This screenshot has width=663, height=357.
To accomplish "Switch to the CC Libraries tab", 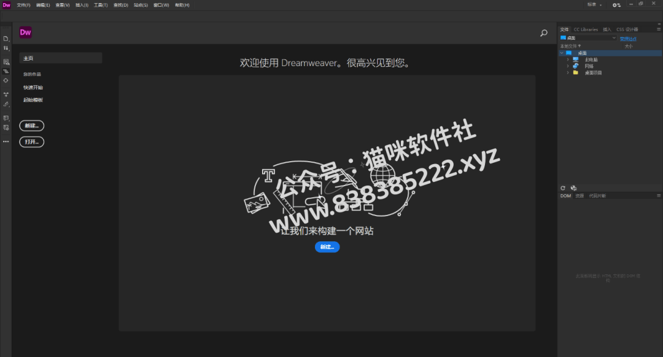I will [x=586, y=29].
